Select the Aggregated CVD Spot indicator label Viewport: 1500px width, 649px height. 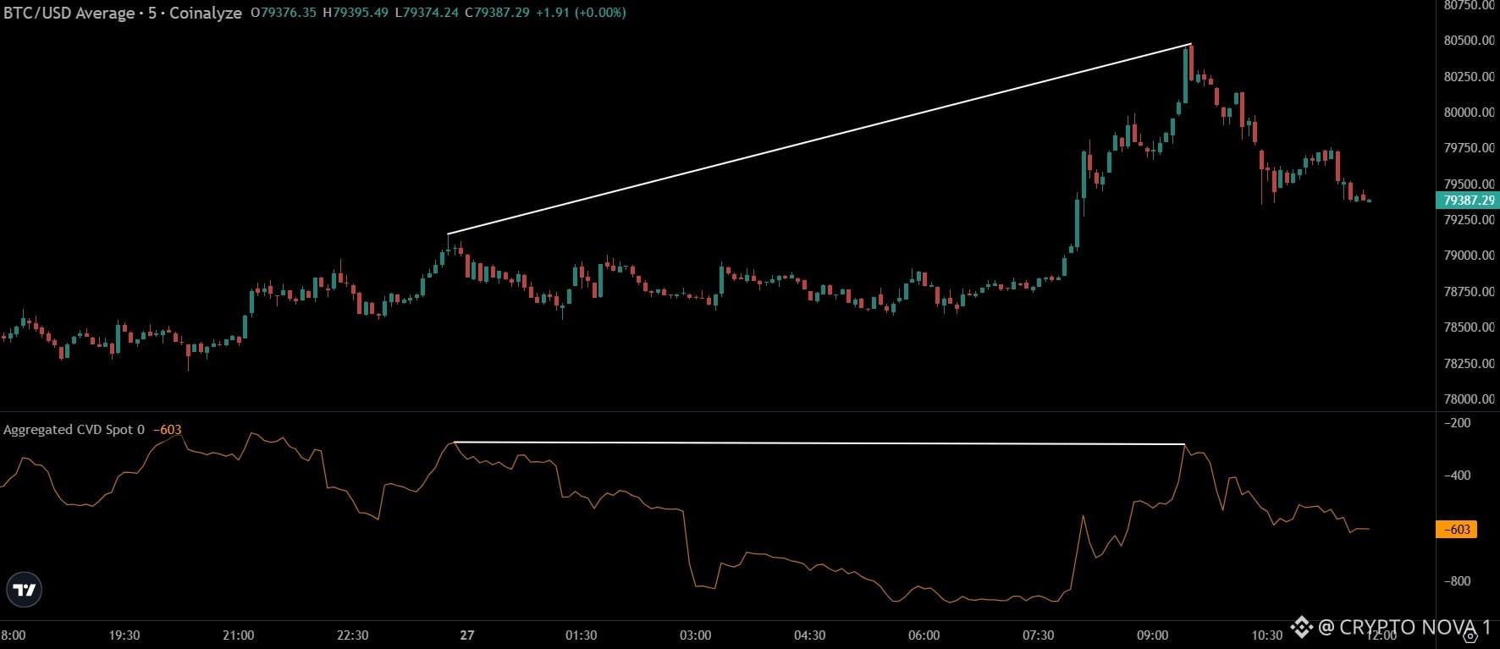coord(74,430)
